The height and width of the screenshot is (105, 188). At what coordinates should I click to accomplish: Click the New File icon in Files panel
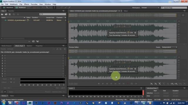pyautogui.click(x=10, y=14)
